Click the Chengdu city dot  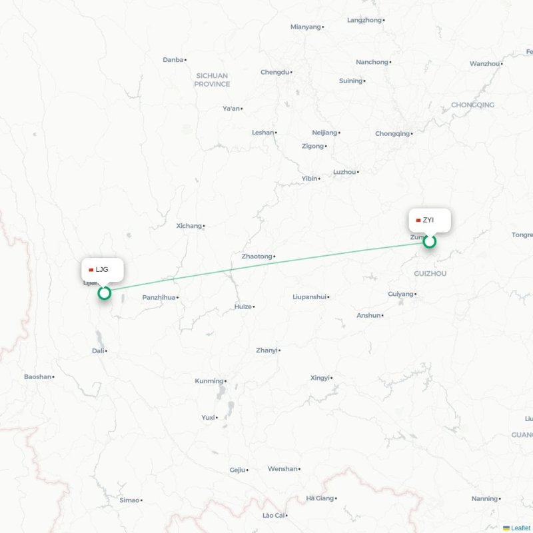tap(291, 73)
